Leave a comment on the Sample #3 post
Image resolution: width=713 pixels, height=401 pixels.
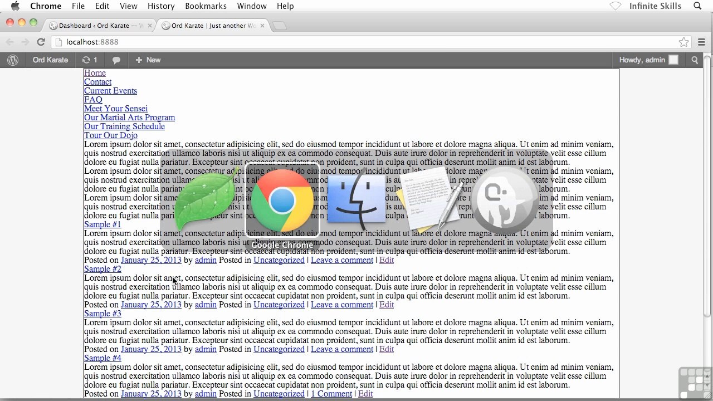[342, 349]
